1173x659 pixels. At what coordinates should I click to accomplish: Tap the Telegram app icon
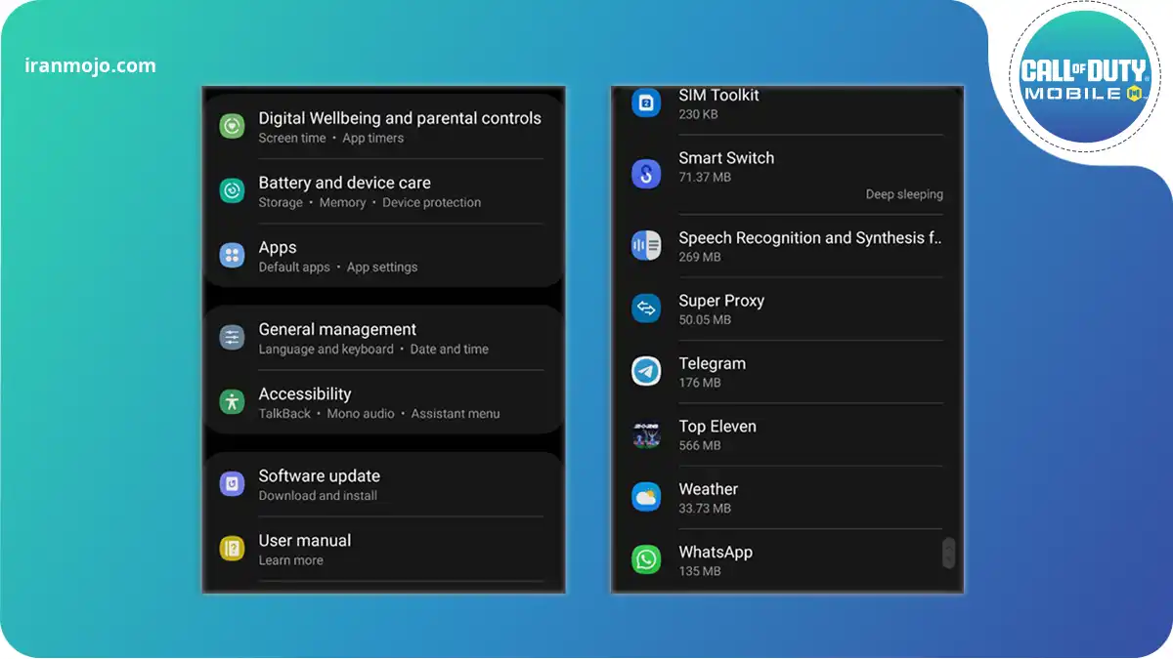point(646,371)
